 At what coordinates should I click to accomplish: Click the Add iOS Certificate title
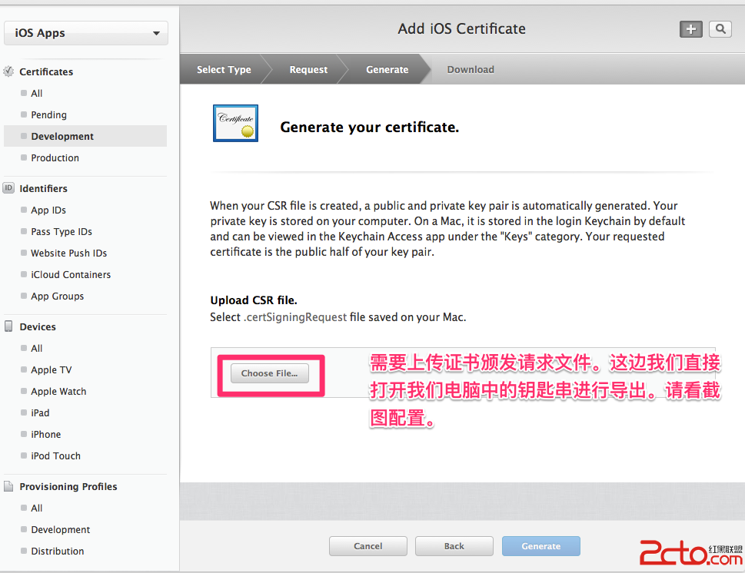(x=461, y=29)
